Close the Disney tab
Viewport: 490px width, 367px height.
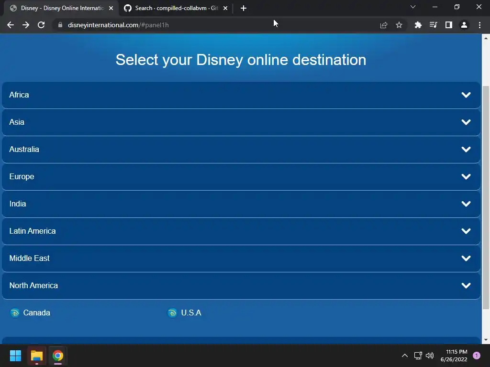111,8
